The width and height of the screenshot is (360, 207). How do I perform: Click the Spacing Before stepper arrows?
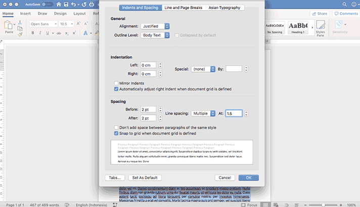pos(160,110)
